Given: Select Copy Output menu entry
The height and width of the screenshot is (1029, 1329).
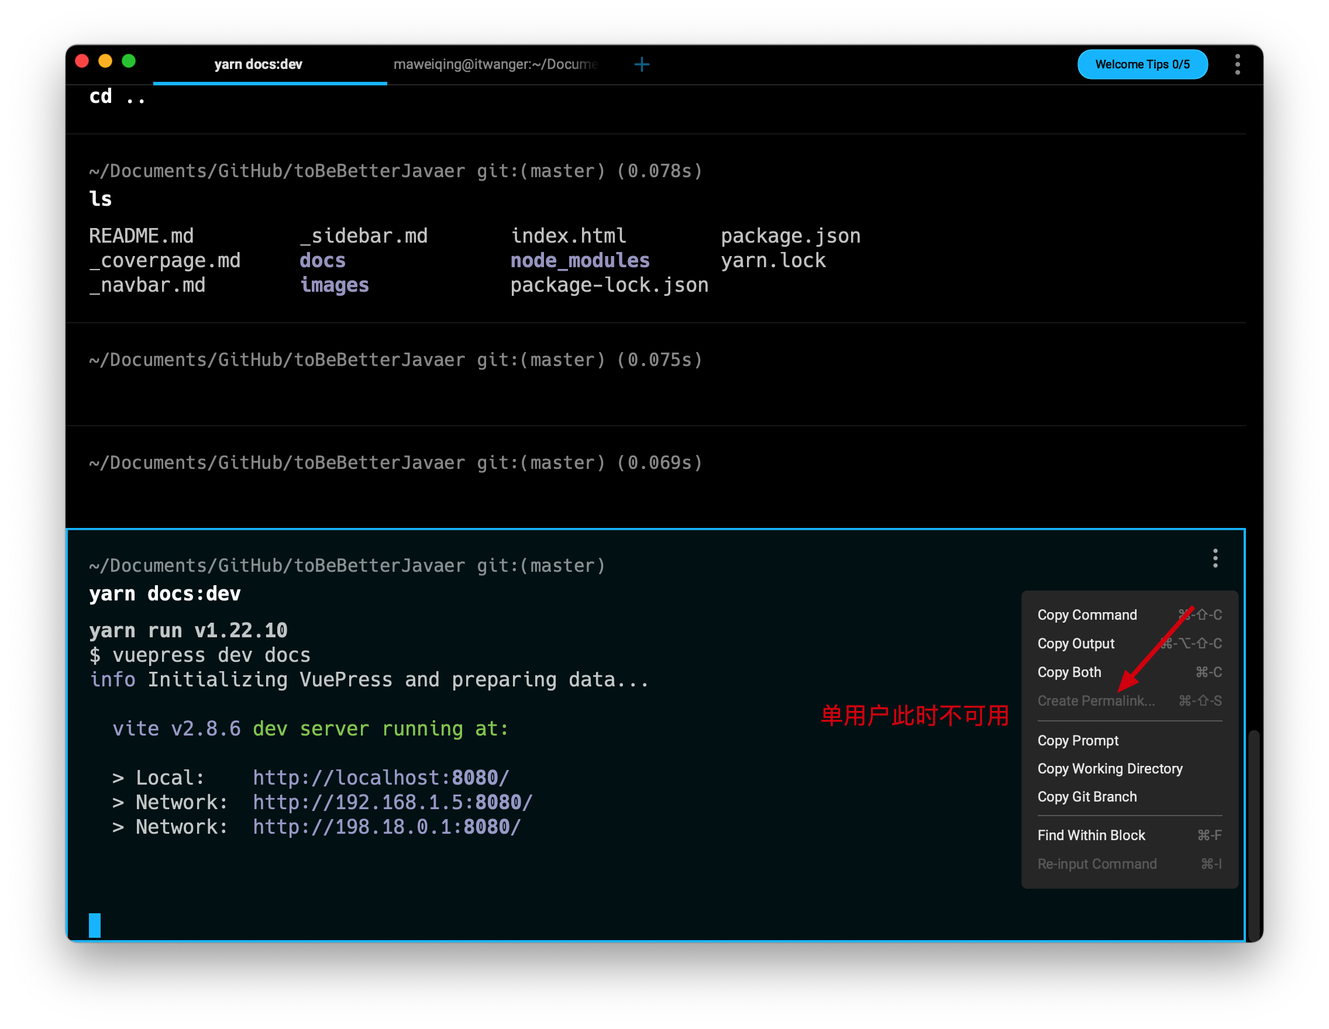Looking at the screenshot, I should coord(1076,644).
